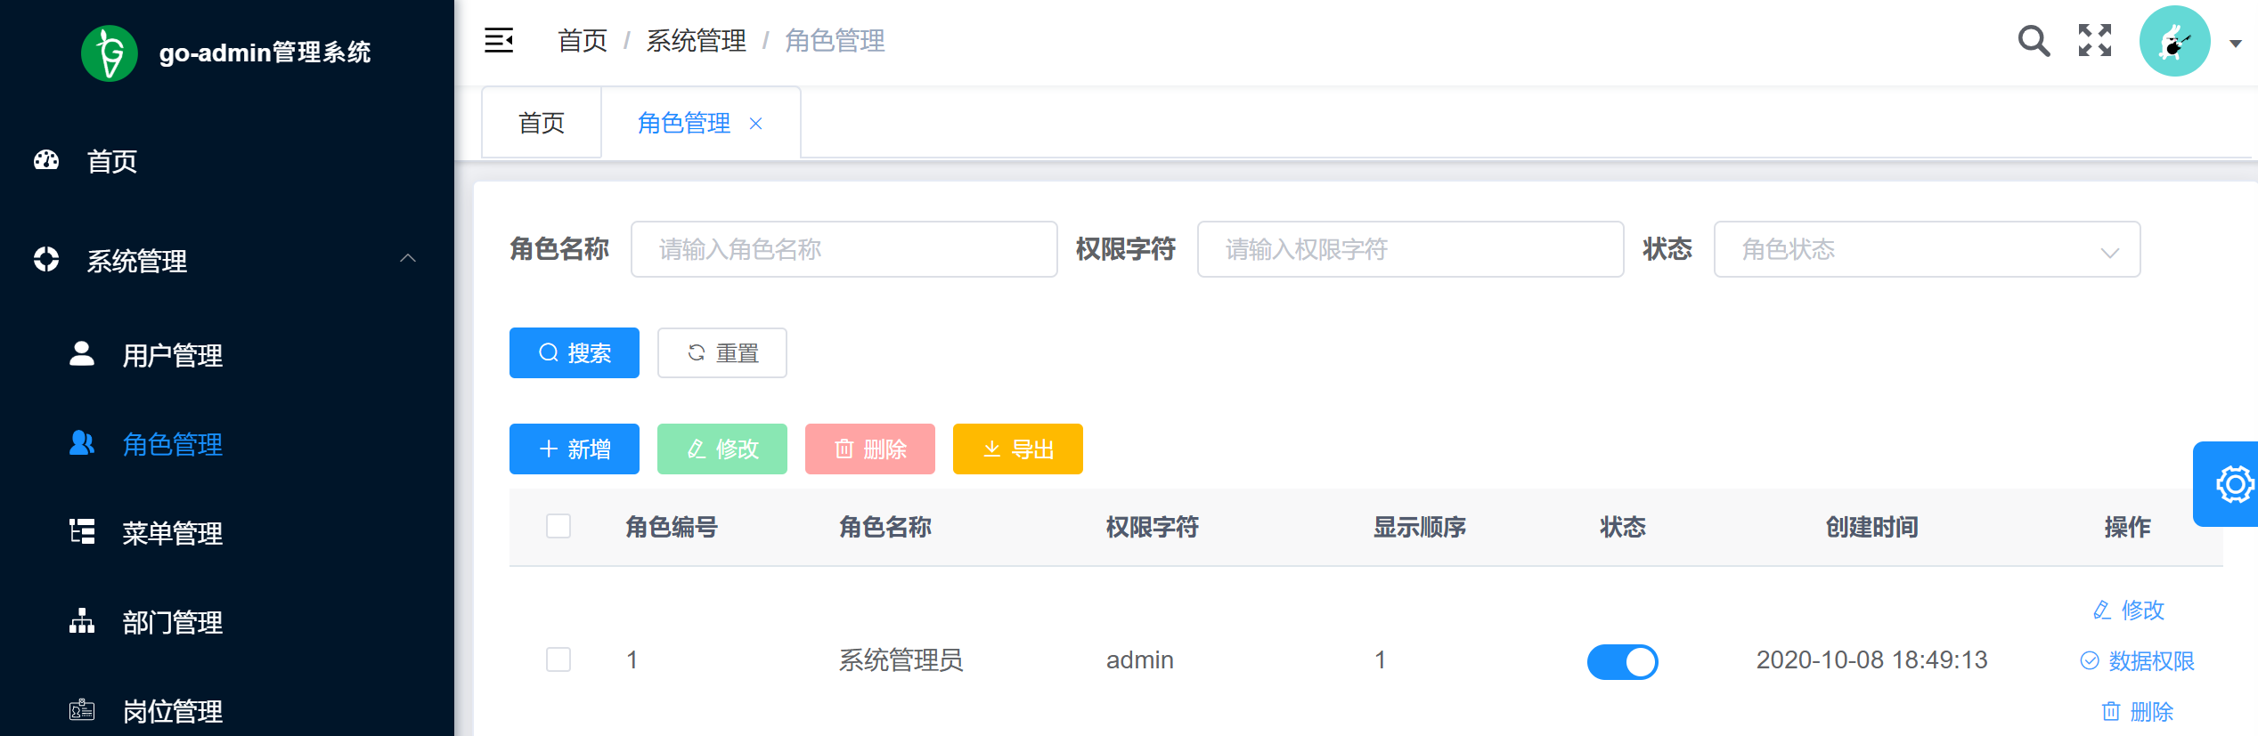
Task: Check the select-all header checkbox
Action: click(558, 527)
